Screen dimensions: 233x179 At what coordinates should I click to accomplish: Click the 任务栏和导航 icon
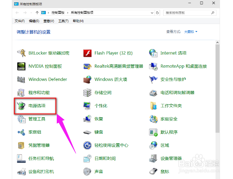(x=21, y=159)
